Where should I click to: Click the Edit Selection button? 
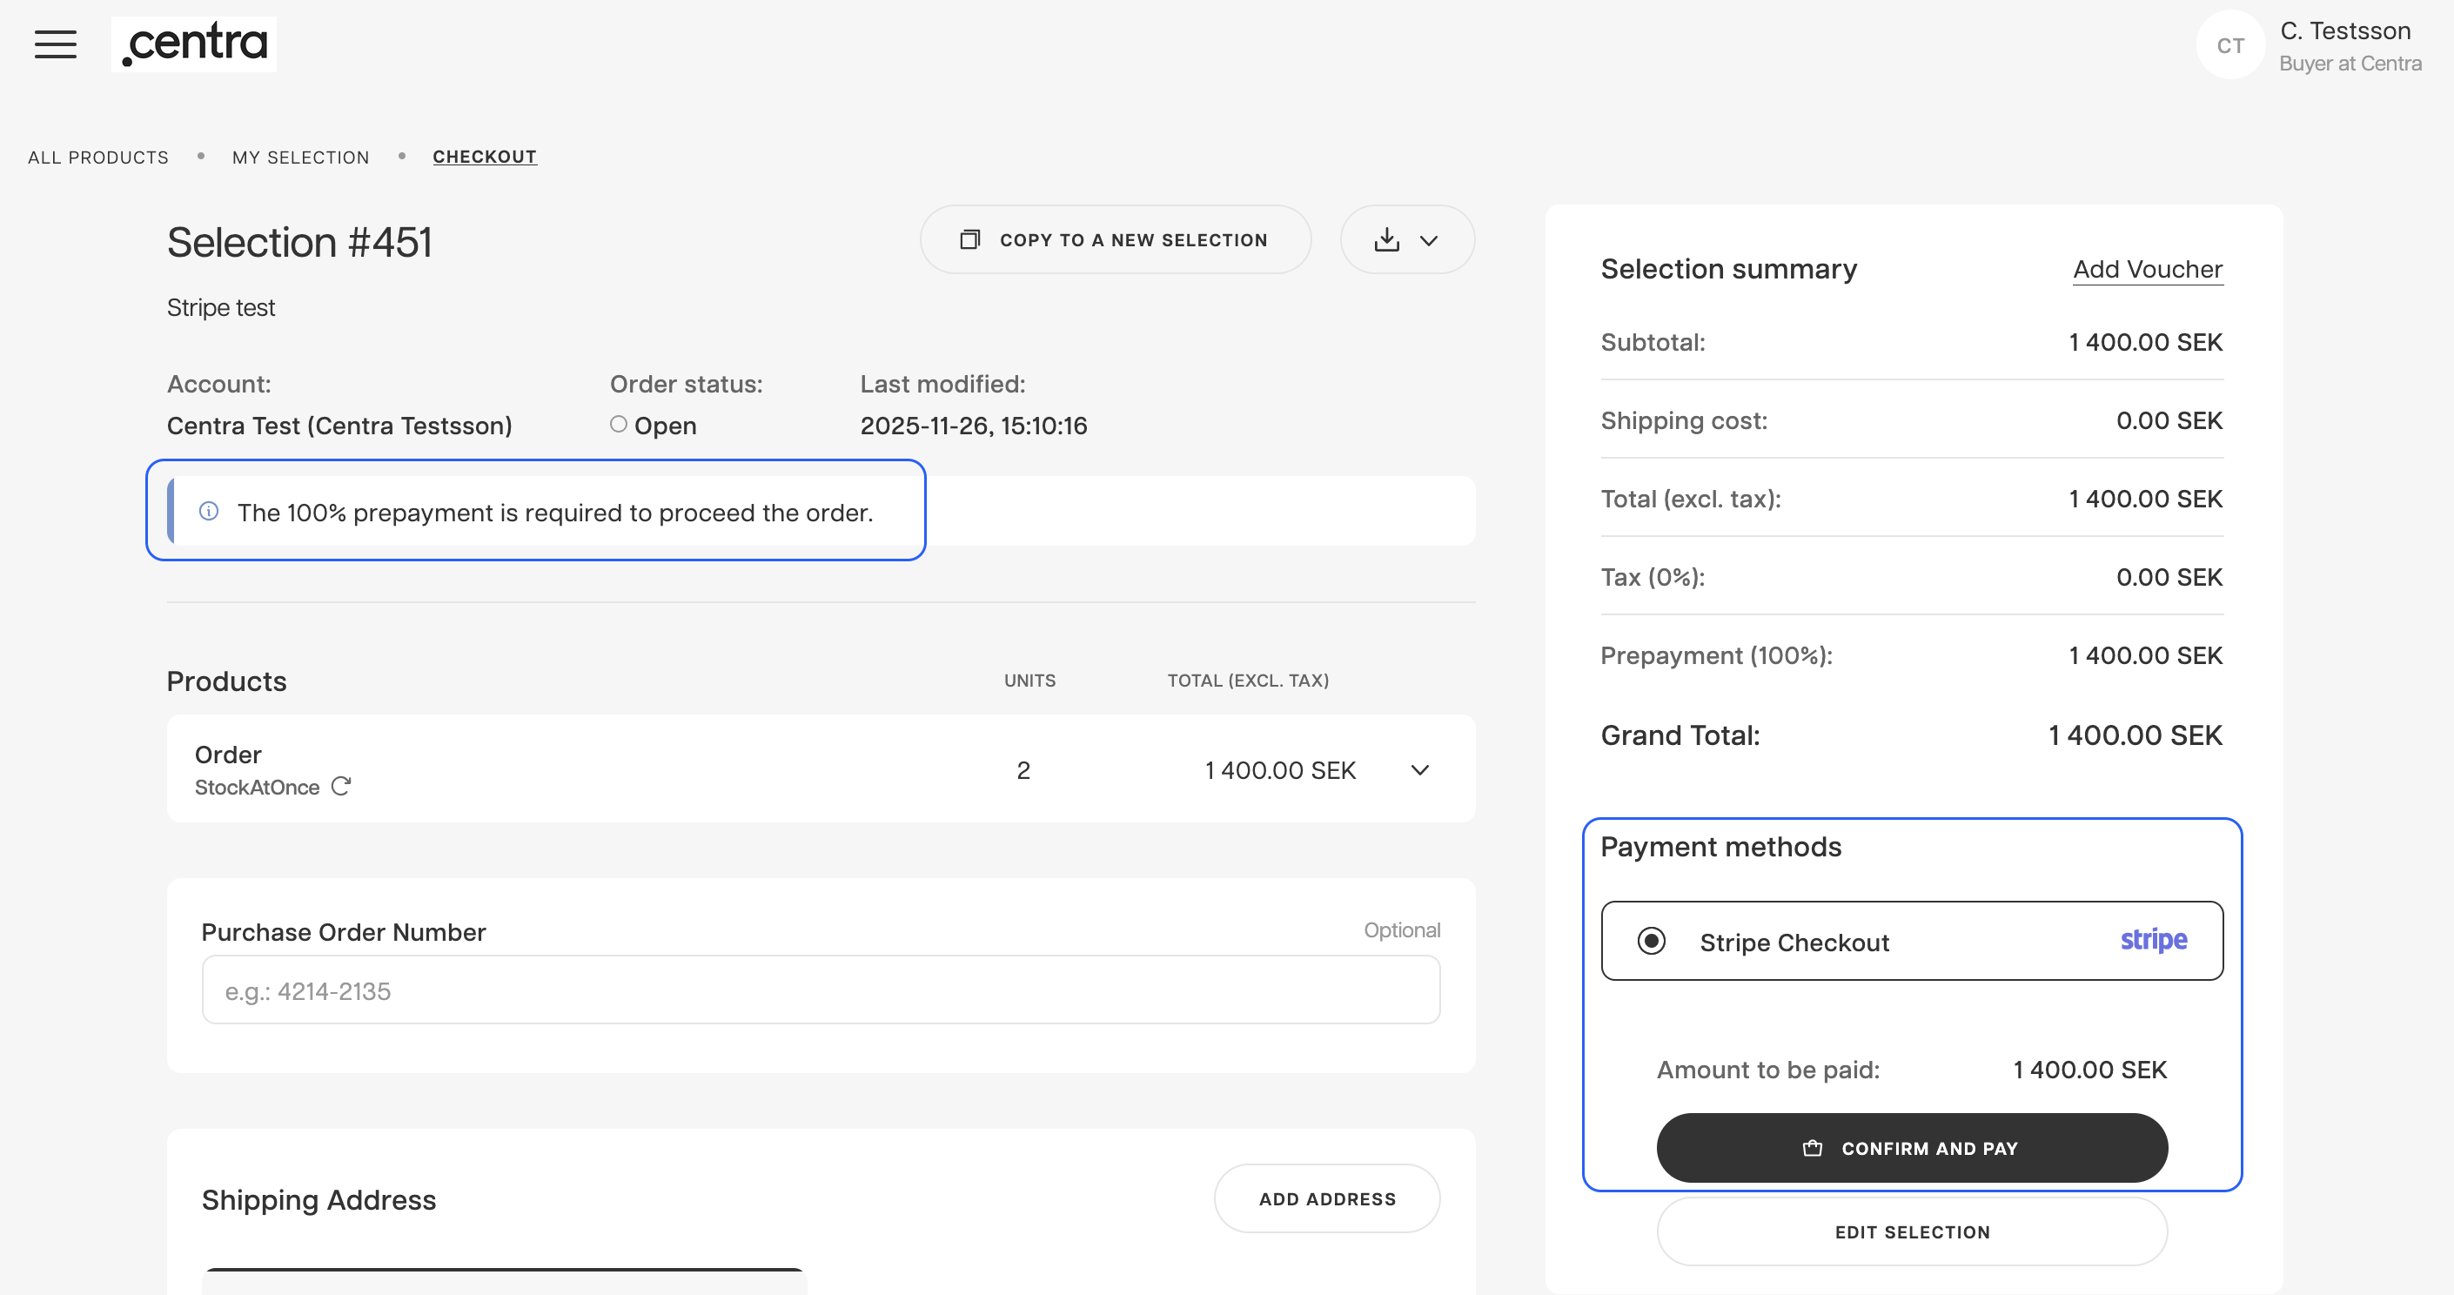click(x=1911, y=1232)
